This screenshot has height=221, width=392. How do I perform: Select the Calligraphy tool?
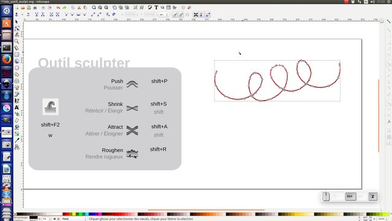coord(17,101)
